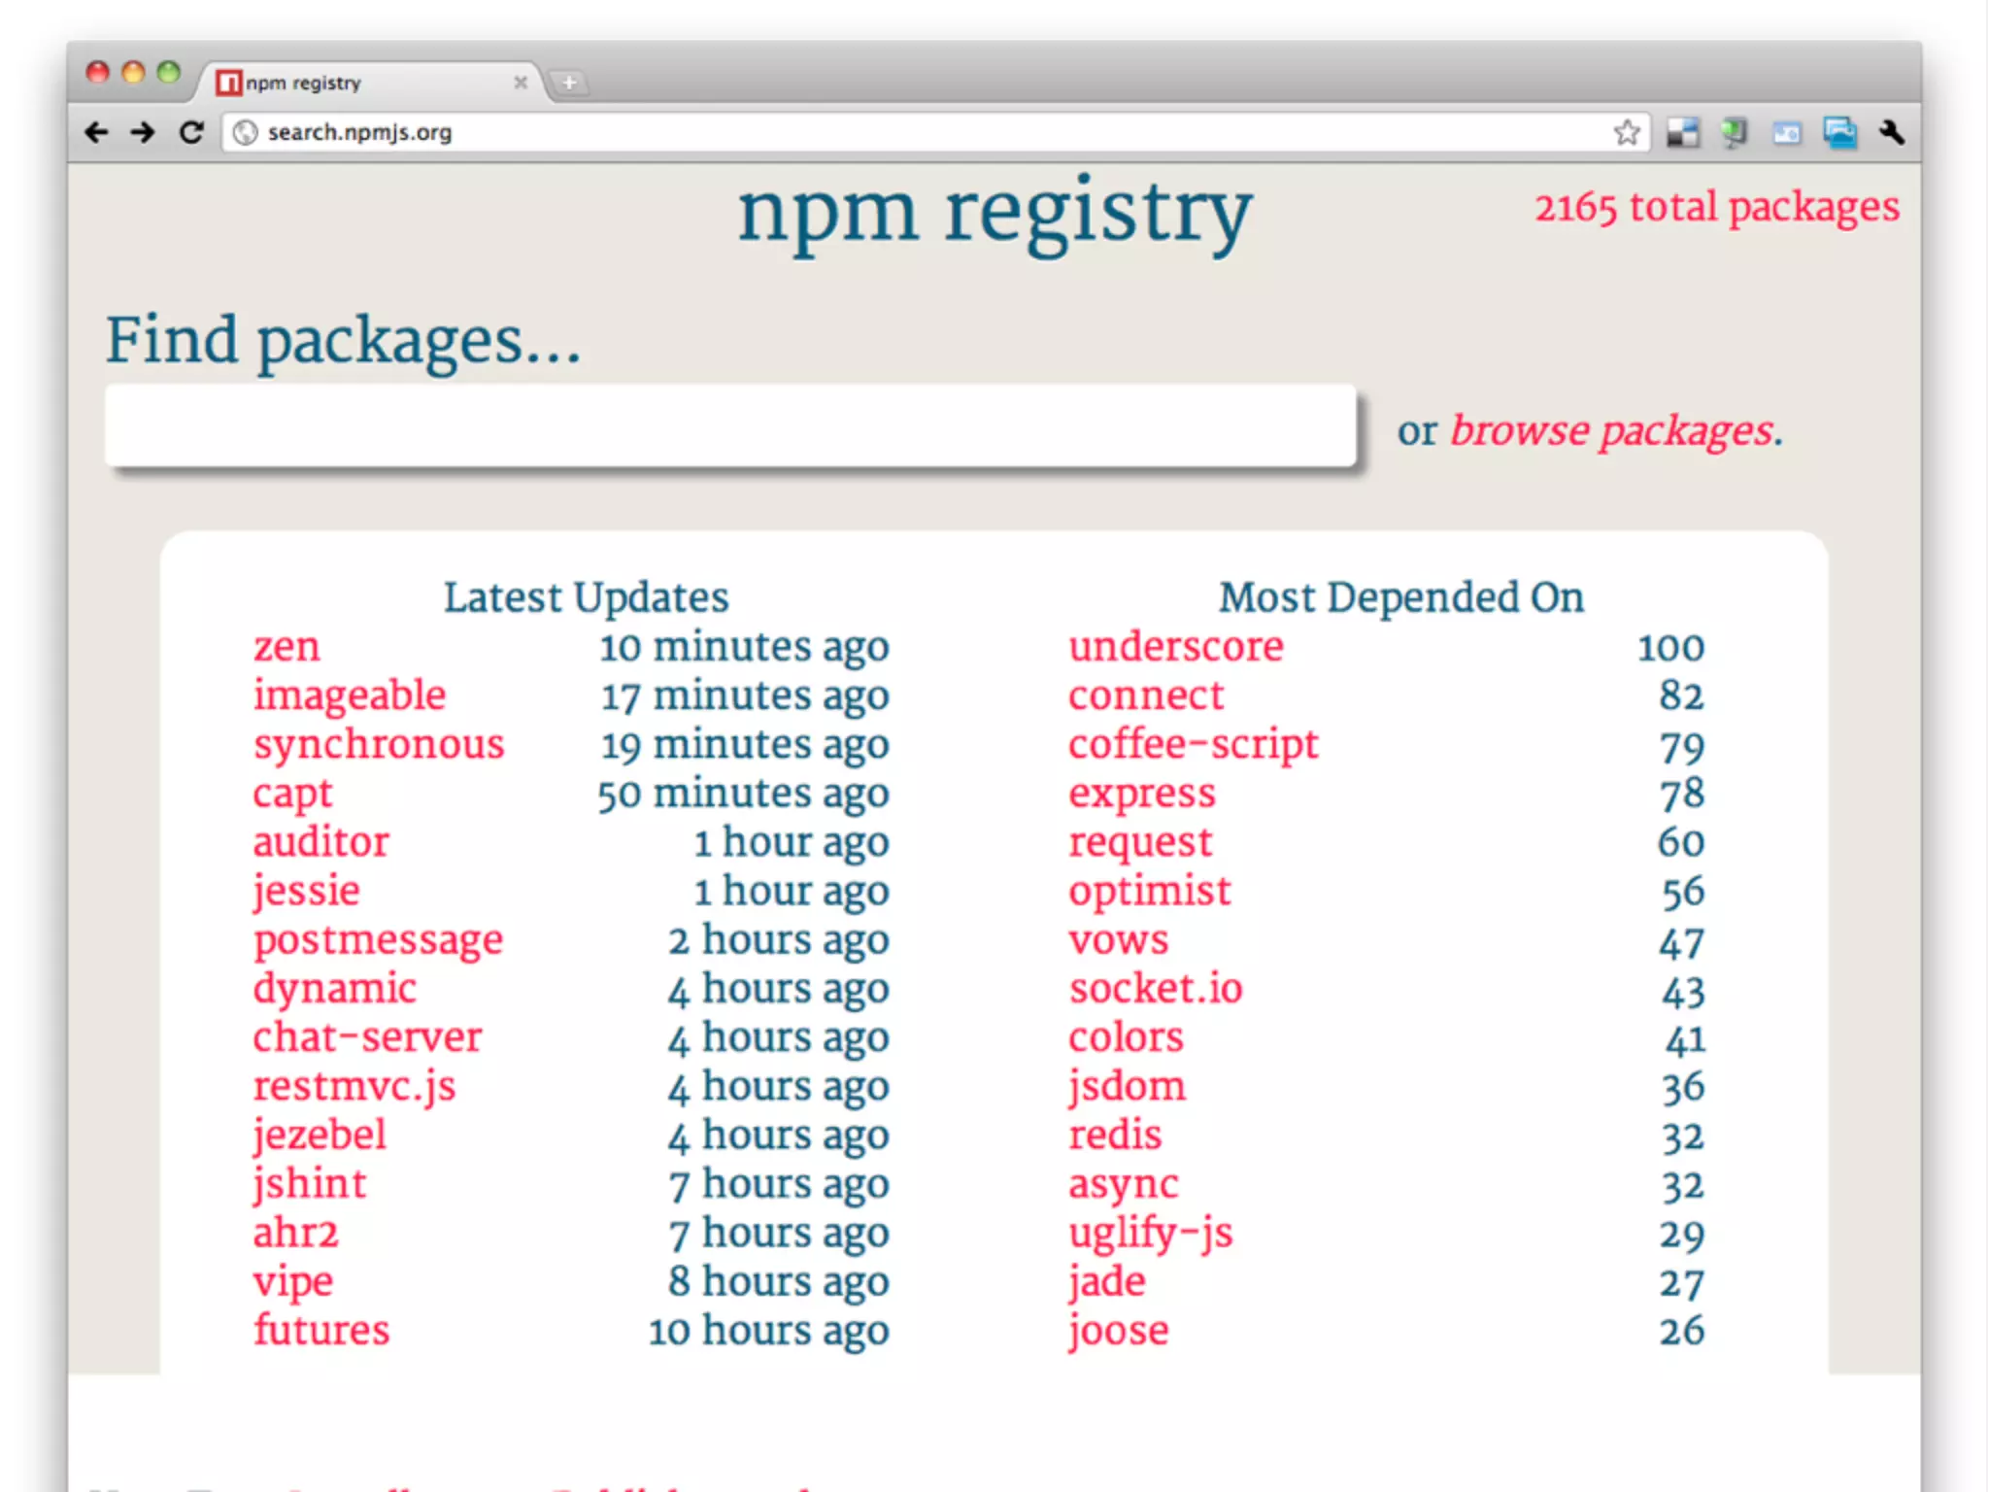Click the blue screens extension icon
1989x1492 pixels.
coord(1839,132)
